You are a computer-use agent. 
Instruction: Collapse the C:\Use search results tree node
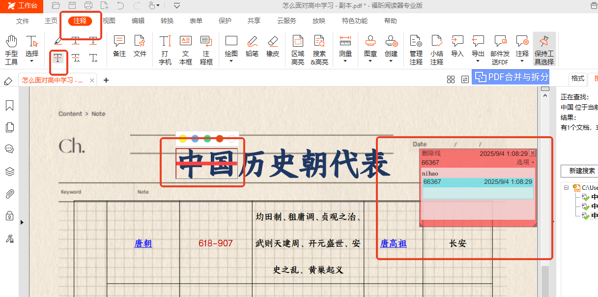(x=566, y=187)
